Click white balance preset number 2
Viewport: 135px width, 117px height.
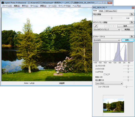110,26
